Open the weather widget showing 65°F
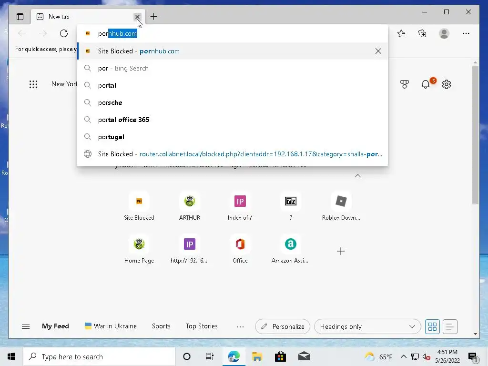 (x=378, y=356)
